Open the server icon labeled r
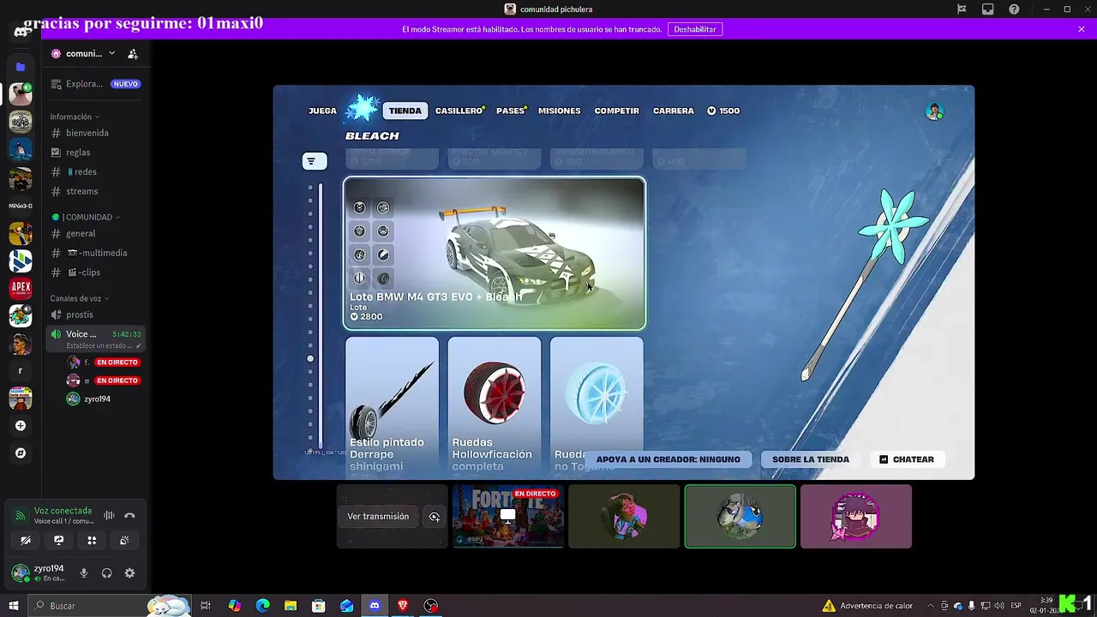The height and width of the screenshot is (617, 1097). (21, 371)
